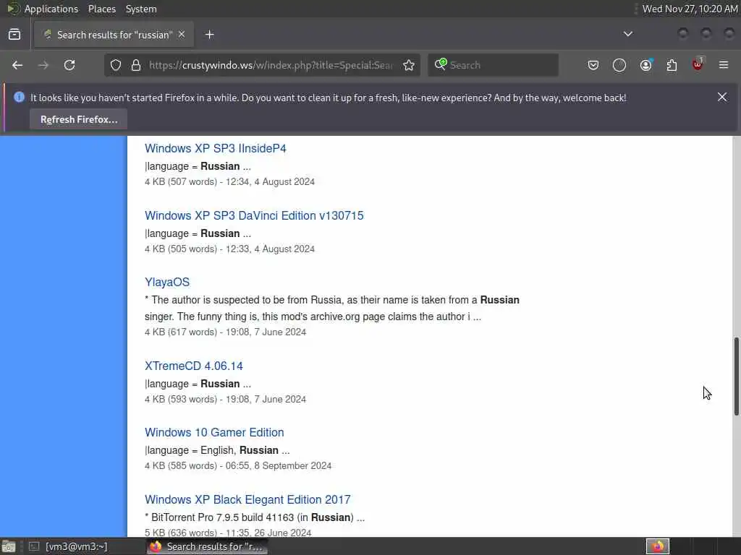The width and height of the screenshot is (741, 555).
Task: Click "|language = English, Russian" snippet
Action: click(x=217, y=450)
